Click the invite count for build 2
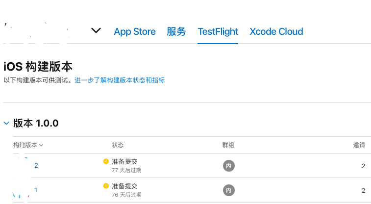The width and height of the screenshot is (371, 204). (x=363, y=166)
